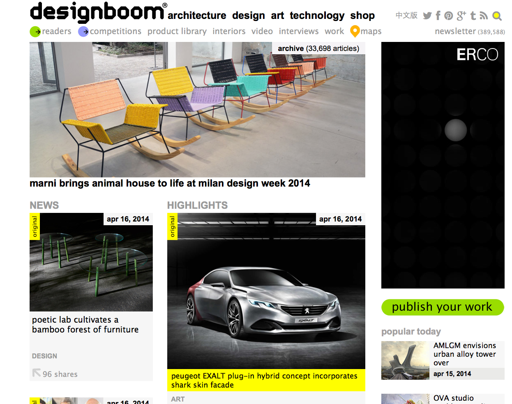Open the Peugeot EXALT car image
Image resolution: width=512 pixels, height=404 pixels.
tap(266, 291)
